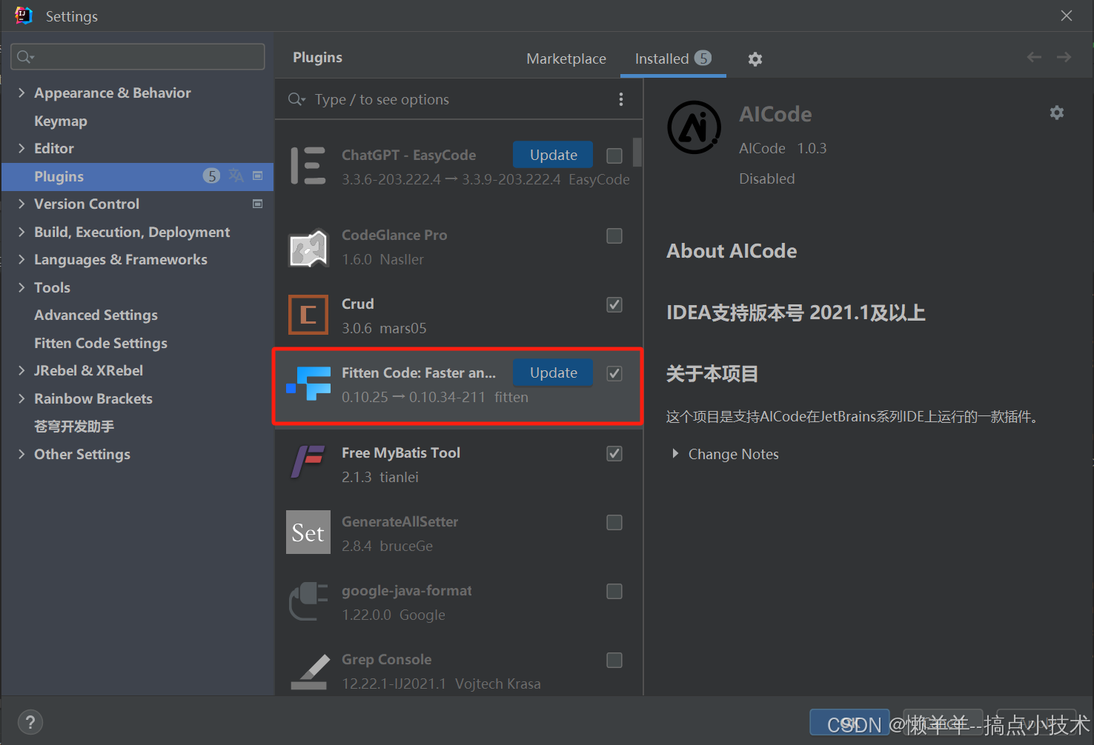Switch to the Marketplace tab
This screenshot has height=745, width=1094.
566,59
